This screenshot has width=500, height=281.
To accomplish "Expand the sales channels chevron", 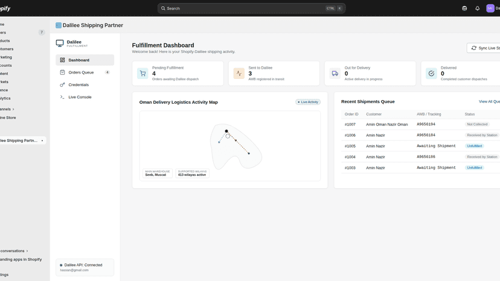I will pos(13,109).
